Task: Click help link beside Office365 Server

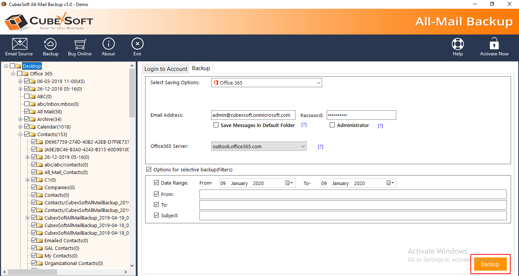Action: tap(320, 147)
